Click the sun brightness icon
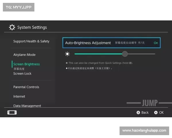 tap(67, 54)
